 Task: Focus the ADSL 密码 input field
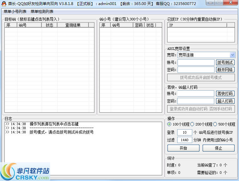coord(196,70)
